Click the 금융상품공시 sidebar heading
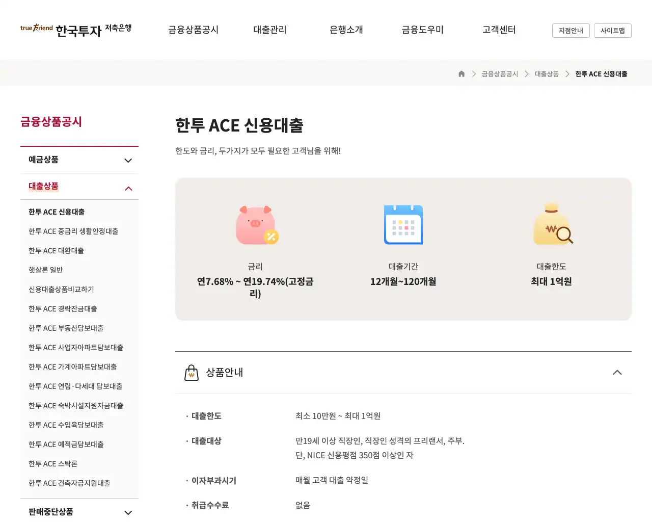 (x=51, y=122)
